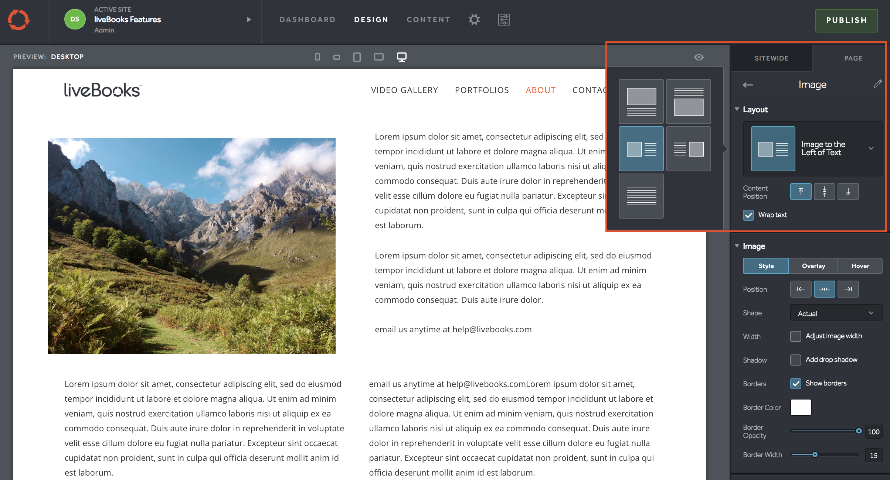Uncheck the Wrap text checkbox
890x480 pixels.
pos(748,215)
